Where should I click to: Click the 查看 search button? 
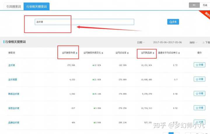173,22
